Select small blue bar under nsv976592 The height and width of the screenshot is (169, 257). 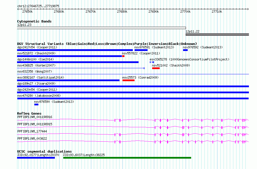(x=185, y=50)
